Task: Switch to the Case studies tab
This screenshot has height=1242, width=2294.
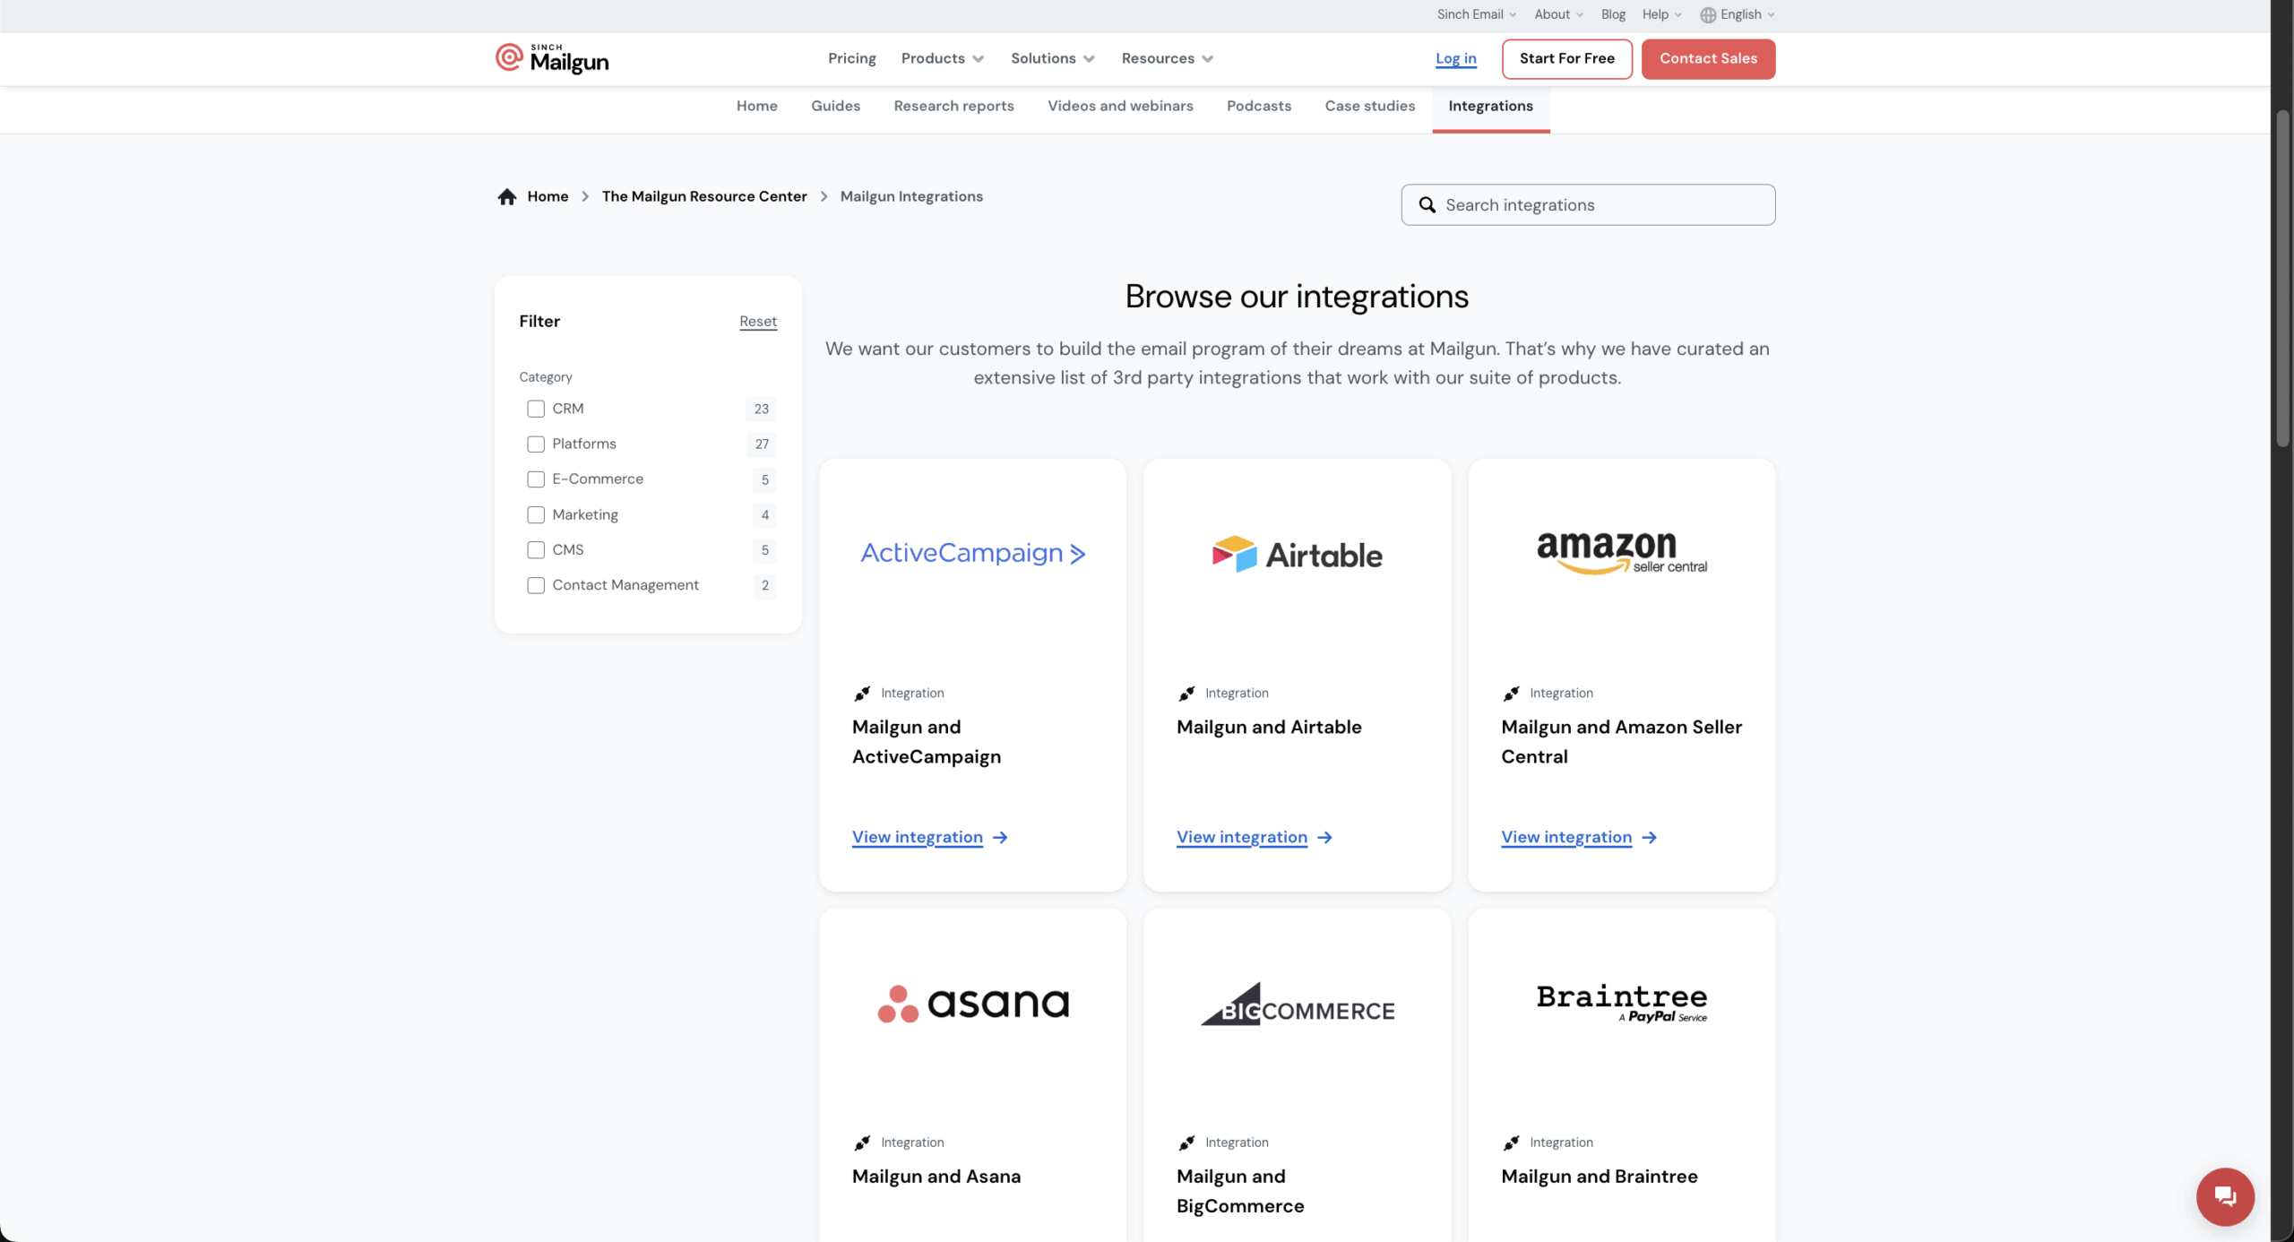Action: (x=1369, y=107)
